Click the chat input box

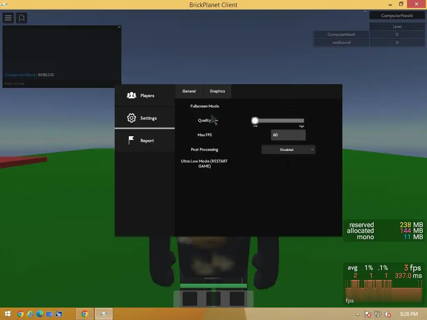tap(62, 83)
